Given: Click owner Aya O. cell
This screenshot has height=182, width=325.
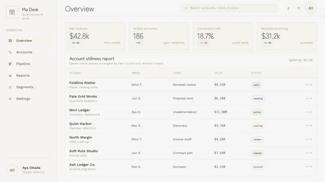Looking at the screenshot, I should pyautogui.click(x=136, y=112).
